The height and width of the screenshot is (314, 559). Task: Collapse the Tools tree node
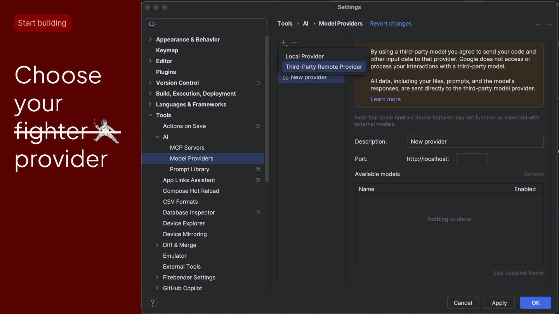(151, 115)
